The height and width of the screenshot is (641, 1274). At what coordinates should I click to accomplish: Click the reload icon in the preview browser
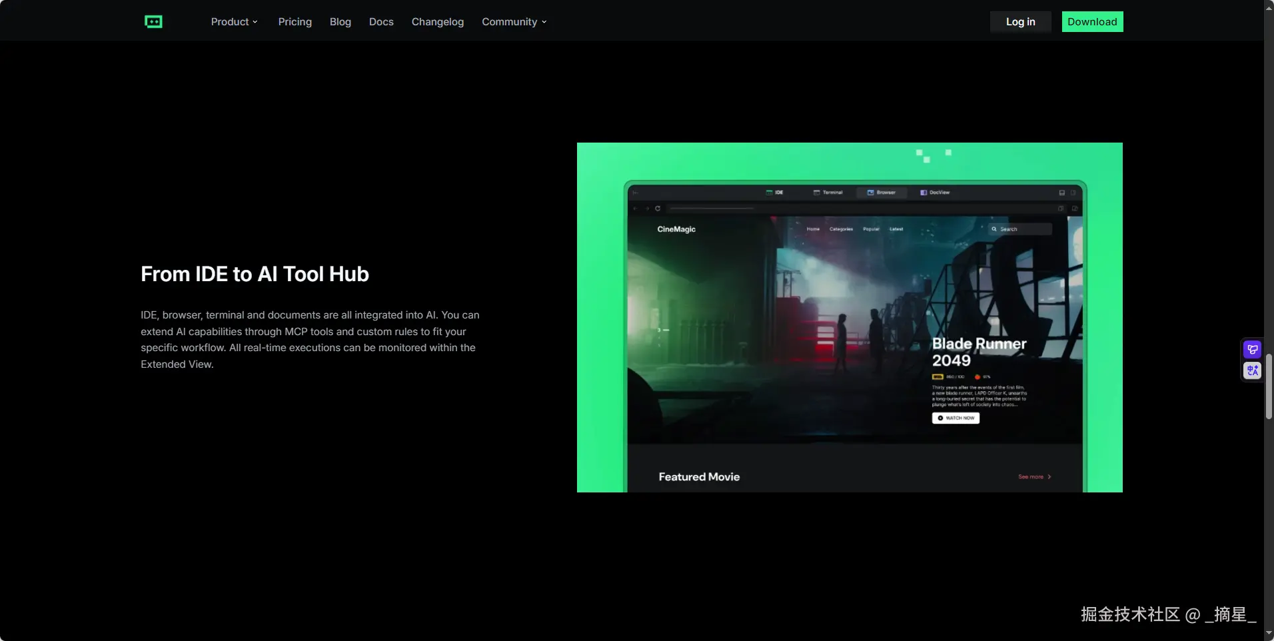[658, 209]
